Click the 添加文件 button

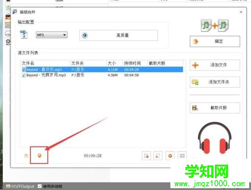[215, 65]
